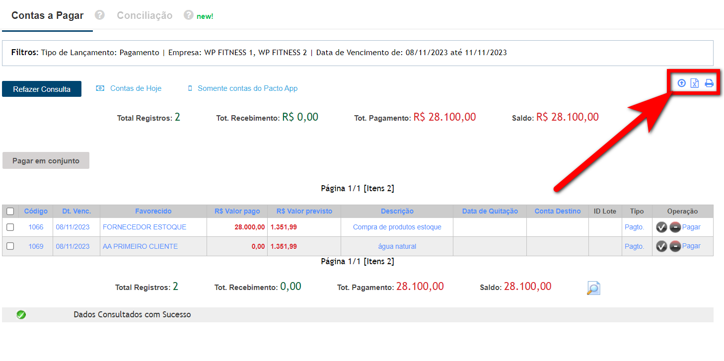Switch to the Conciliação tab
This screenshot has height=361, width=724.
[145, 15]
